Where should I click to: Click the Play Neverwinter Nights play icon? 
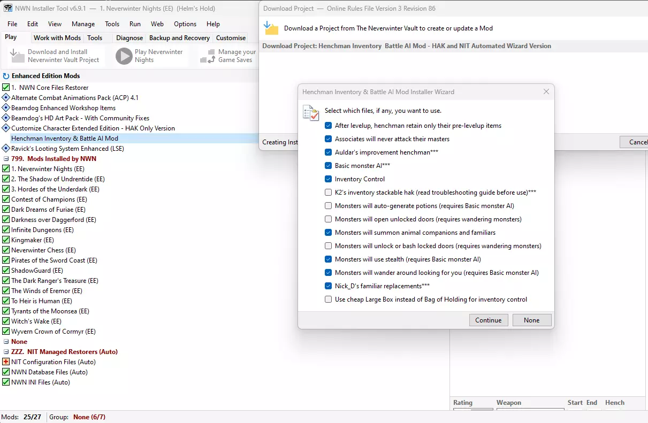124,56
